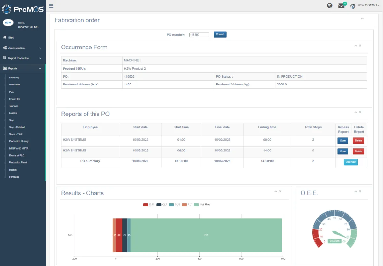This screenshot has width=383, height=266.
Task: Click the PO number input field
Action: (199, 35)
